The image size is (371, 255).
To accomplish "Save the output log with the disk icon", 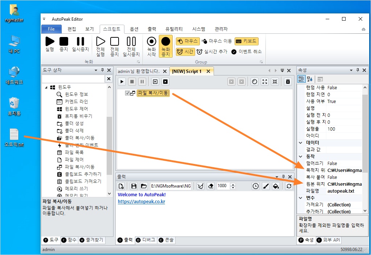I will pos(134,186).
